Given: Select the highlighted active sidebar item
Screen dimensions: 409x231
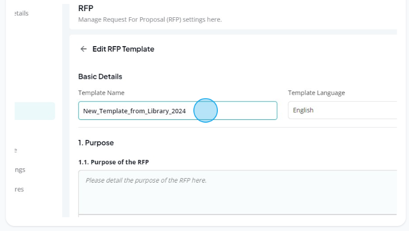Looking at the screenshot, I should [x=34, y=111].
